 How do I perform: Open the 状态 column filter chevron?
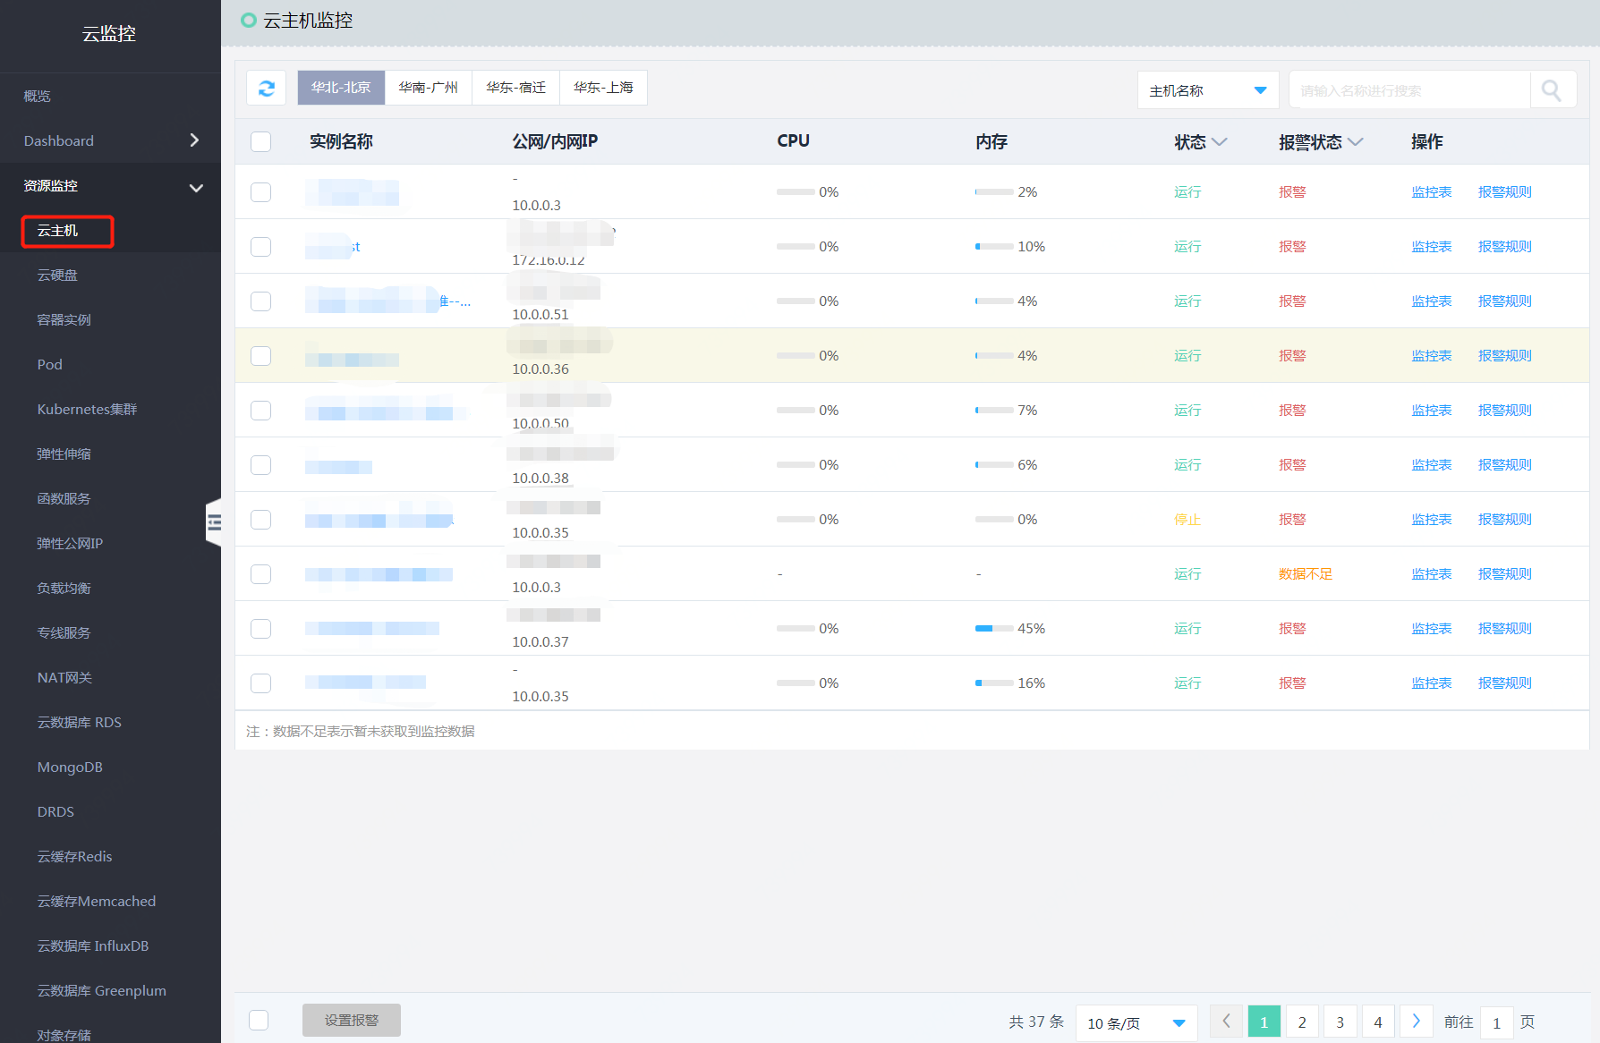point(1220,142)
